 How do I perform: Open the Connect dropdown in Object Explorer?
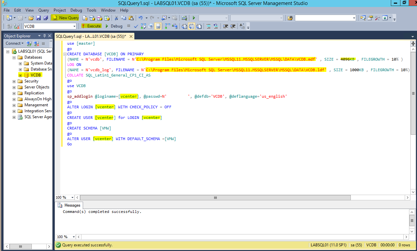click(14, 43)
